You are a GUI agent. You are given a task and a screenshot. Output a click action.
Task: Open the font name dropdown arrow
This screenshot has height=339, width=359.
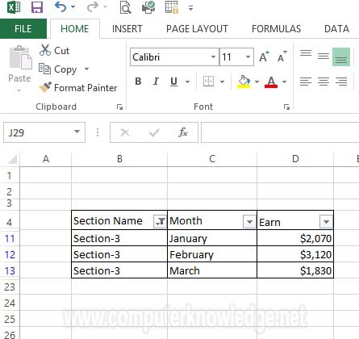coord(213,56)
